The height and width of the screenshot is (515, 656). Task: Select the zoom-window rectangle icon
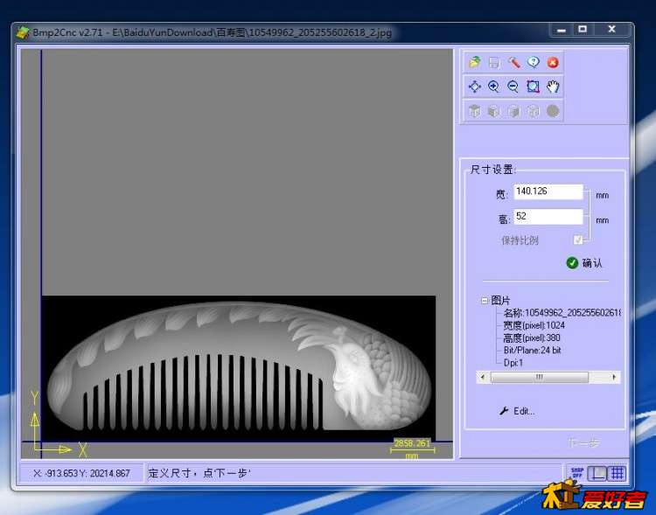533,87
